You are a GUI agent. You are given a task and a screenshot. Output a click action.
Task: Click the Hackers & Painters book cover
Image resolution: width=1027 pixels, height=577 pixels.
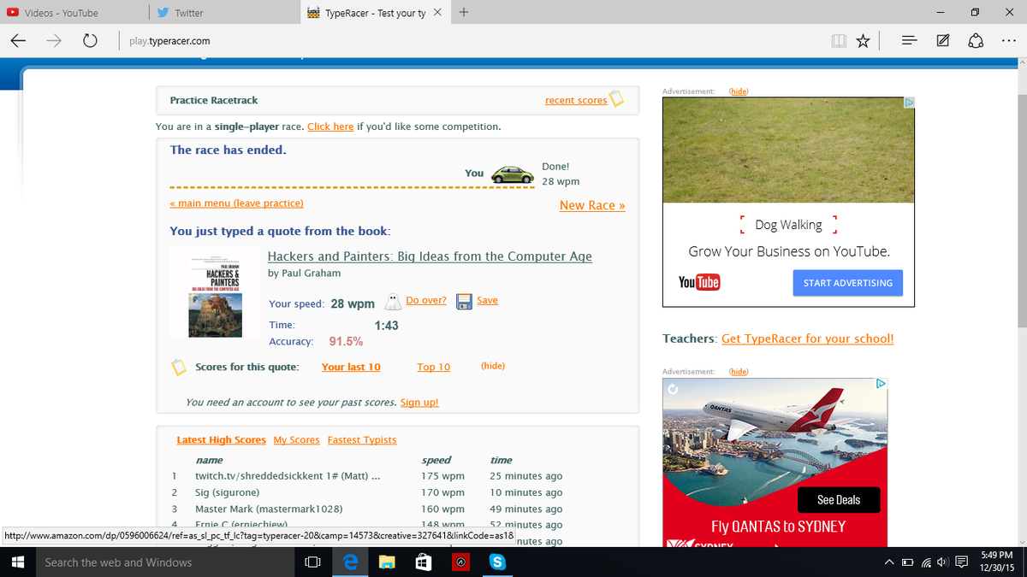215,292
